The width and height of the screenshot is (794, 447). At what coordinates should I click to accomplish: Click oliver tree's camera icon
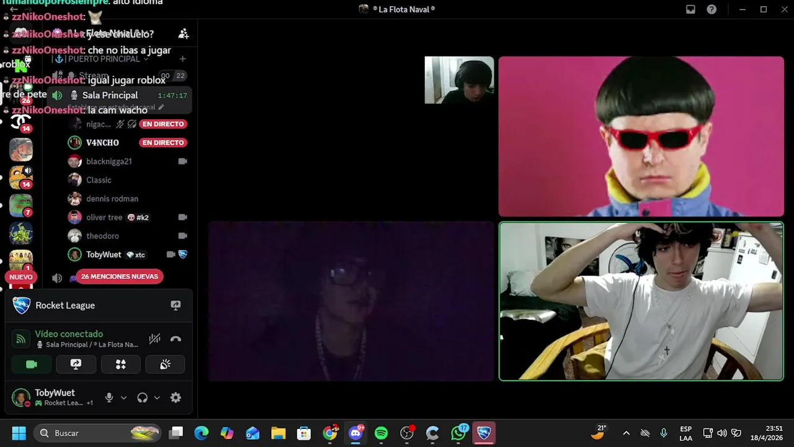tap(182, 217)
